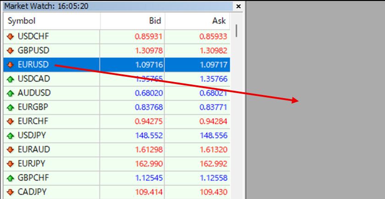Click the down arrow icon beside EURAUD

point(10,150)
